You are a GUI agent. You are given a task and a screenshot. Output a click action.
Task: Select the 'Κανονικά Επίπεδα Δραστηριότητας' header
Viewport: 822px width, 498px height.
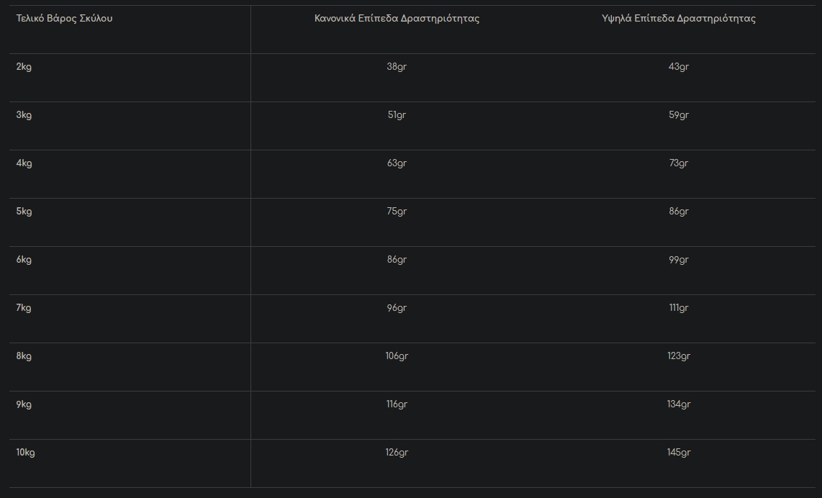point(397,18)
